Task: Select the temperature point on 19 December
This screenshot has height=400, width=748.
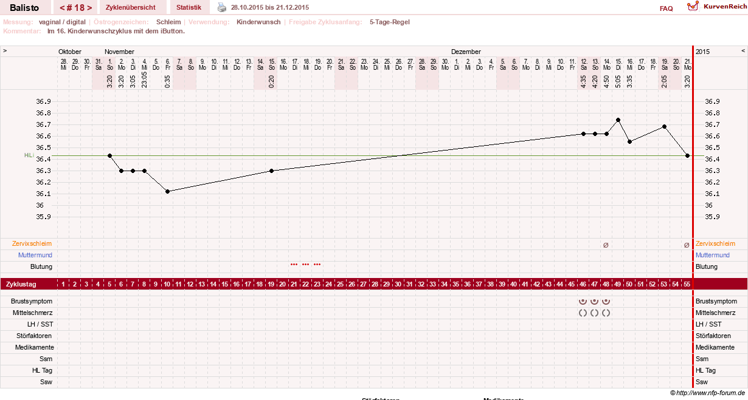Action: [x=664, y=126]
